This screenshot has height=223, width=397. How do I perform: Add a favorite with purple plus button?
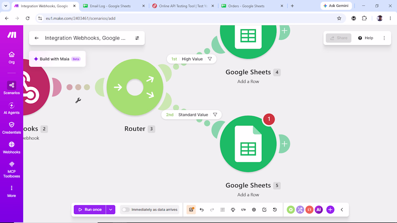coord(330,210)
